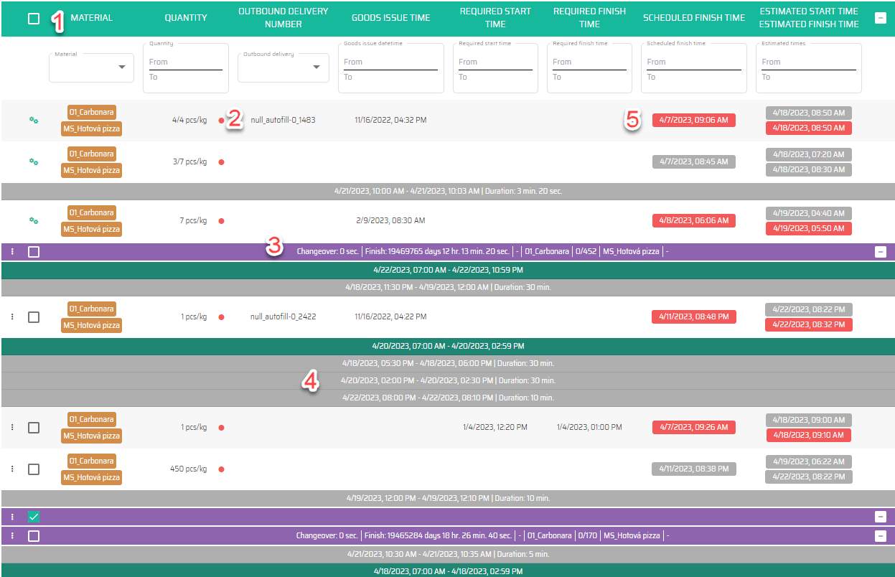
Task: Open the Material filter dropdown
Action: 91,67
